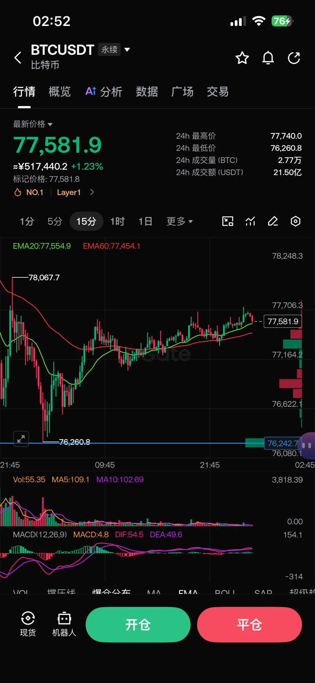Tap the EMA60:77,454.1 indicator label

click(112, 246)
